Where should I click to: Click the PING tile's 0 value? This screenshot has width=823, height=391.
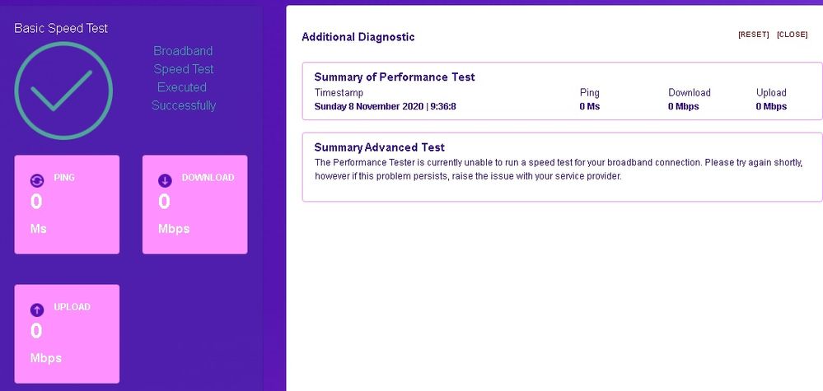[36, 202]
